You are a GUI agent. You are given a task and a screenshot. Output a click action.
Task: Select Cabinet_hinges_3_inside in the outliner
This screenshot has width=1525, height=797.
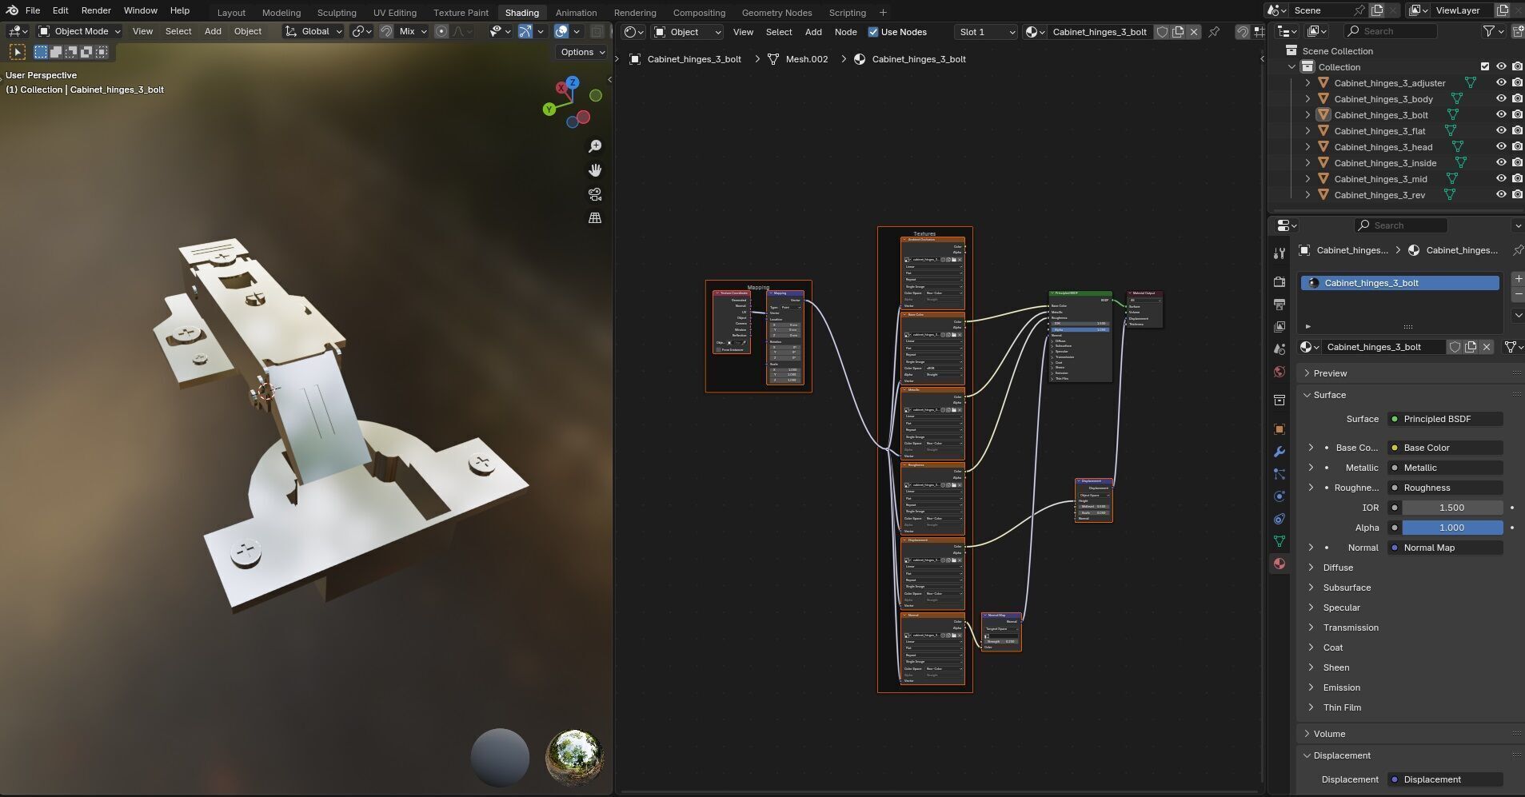1385,163
